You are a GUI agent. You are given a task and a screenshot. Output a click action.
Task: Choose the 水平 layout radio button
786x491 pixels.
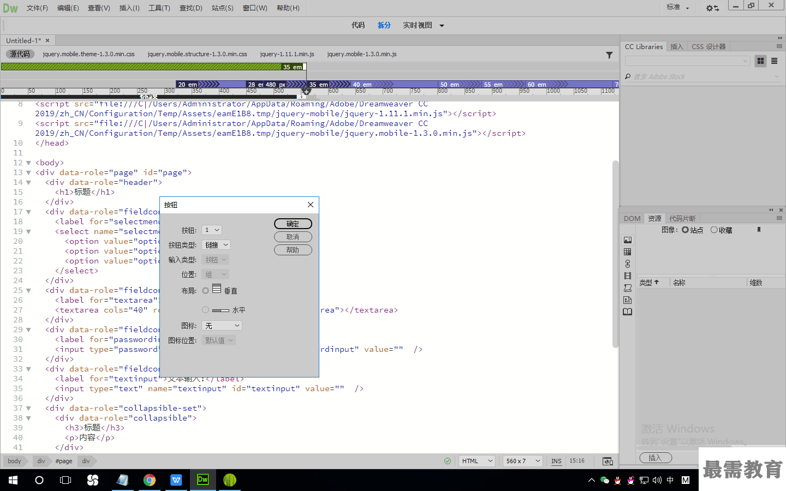(205, 310)
